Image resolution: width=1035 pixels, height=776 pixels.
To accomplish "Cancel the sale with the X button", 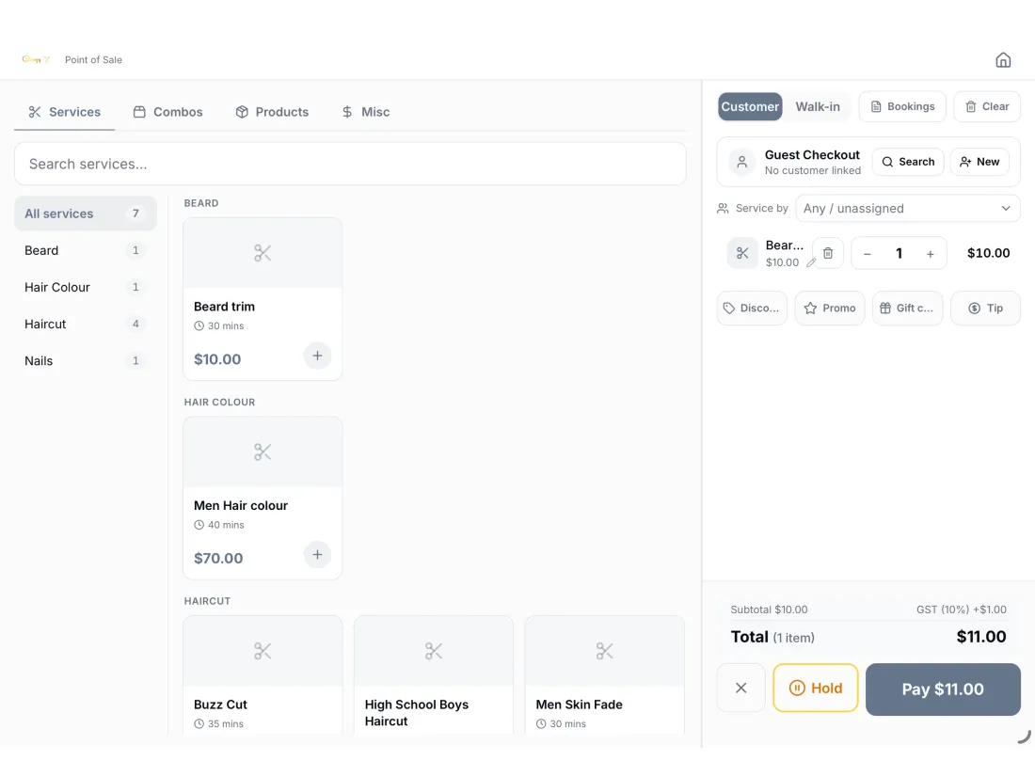I will pyautogui.click(x=741, y=689).
